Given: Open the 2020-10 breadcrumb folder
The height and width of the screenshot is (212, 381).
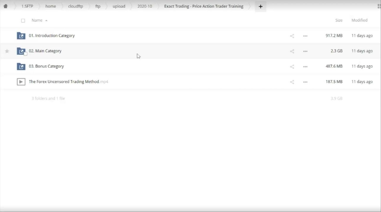Looking at the screenshot, I should pos(145,6).
